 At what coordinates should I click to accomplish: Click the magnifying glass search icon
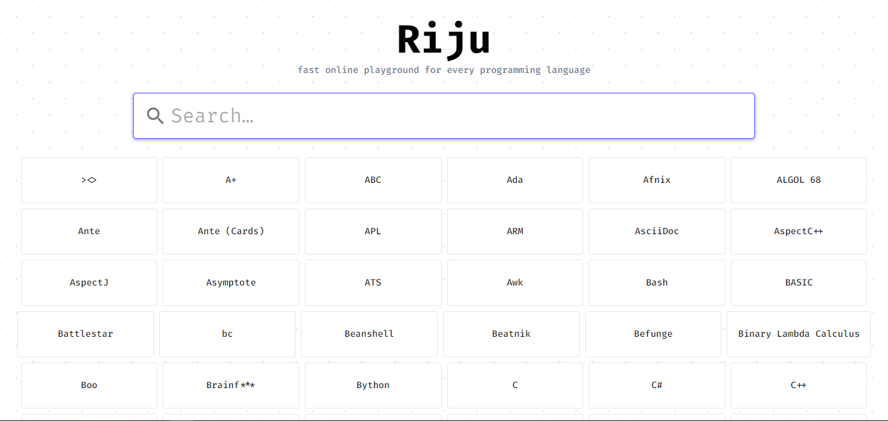pyautogui.click(x=155, y=115)
